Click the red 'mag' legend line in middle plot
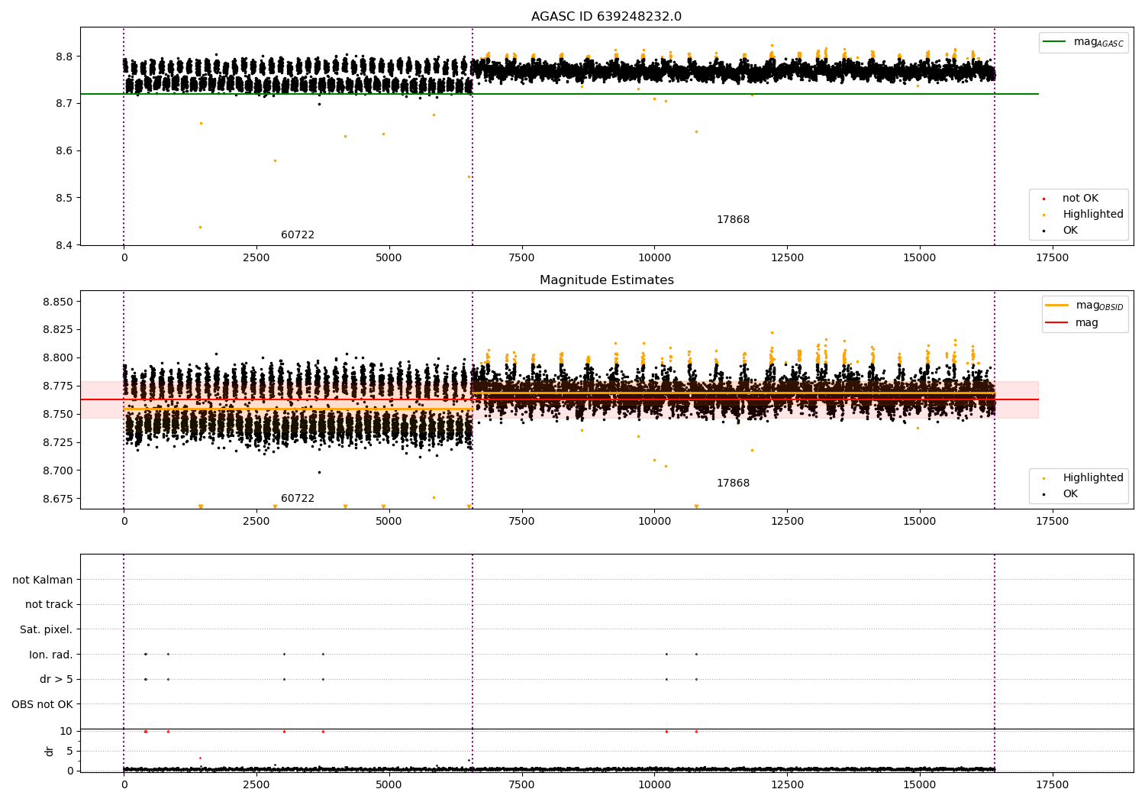The height and width of the screenshot is (802, 1145). [1057, 322]
